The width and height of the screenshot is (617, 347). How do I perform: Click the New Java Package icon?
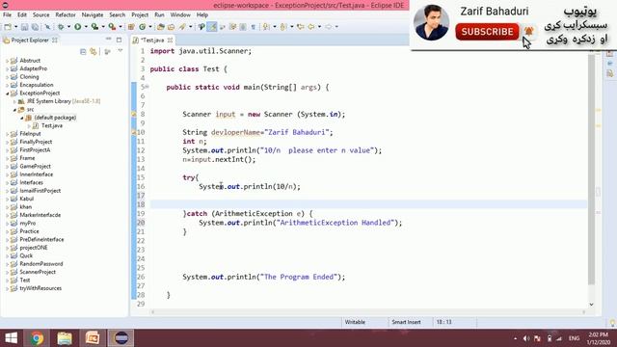[131, 27]
